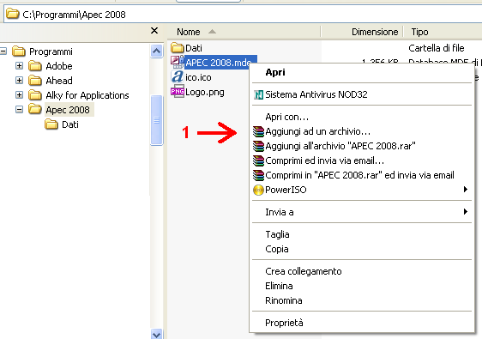
Task: Click the Logo.png file icon
Action: (x=178, y=92)
